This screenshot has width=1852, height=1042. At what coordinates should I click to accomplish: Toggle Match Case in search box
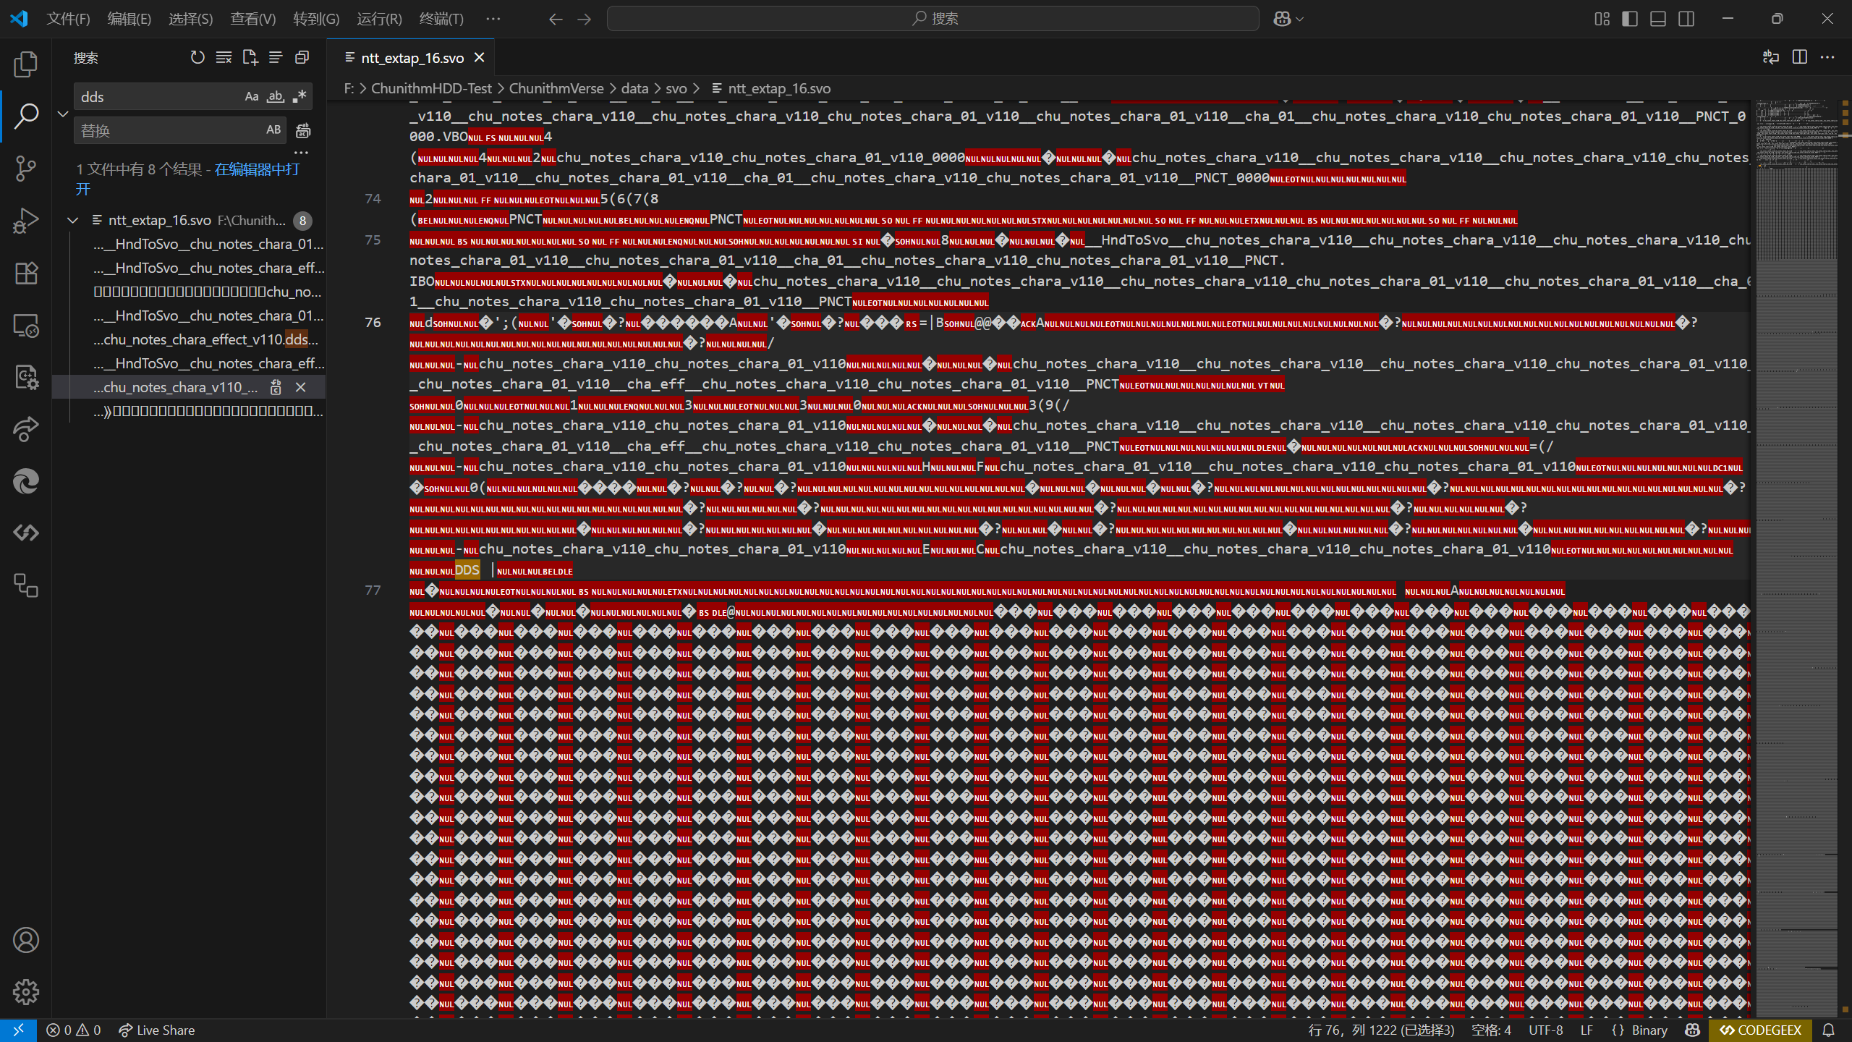(x=251, y=96)
